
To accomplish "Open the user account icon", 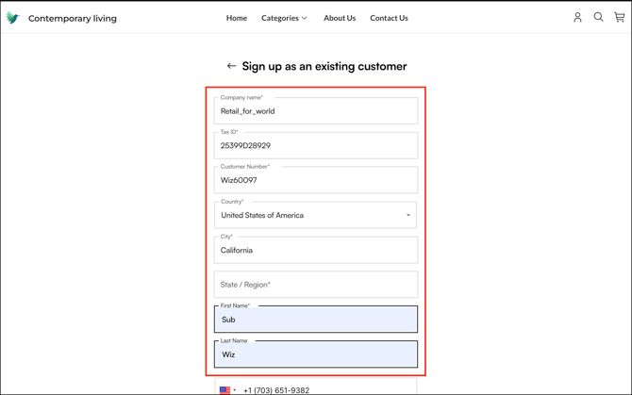I will click(577, 17).
